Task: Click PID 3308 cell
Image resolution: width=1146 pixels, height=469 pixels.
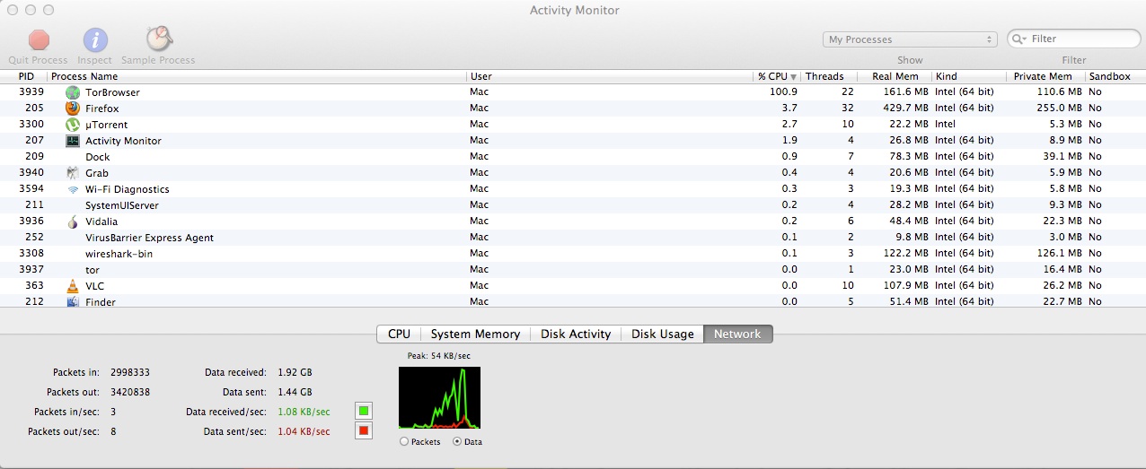Action: [31, 254]
